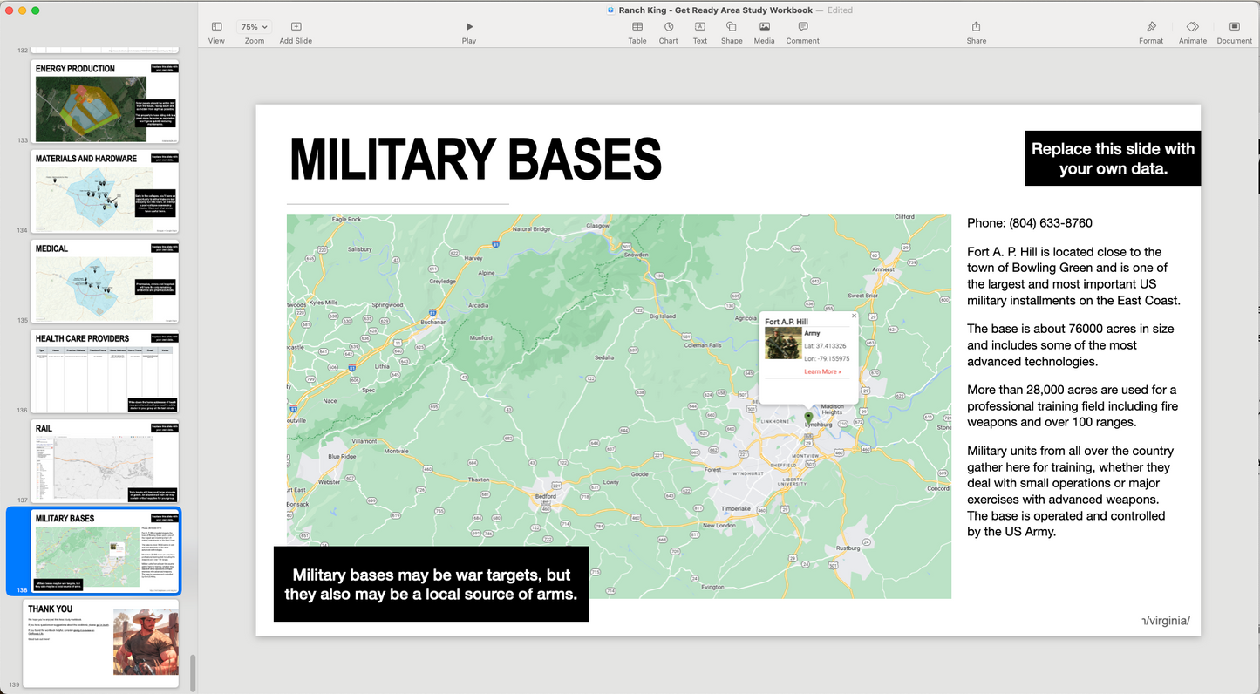Click the 'Lat: 37.413326' value
The height and width of the screenshot is (694, 1260).
(825, 346)
